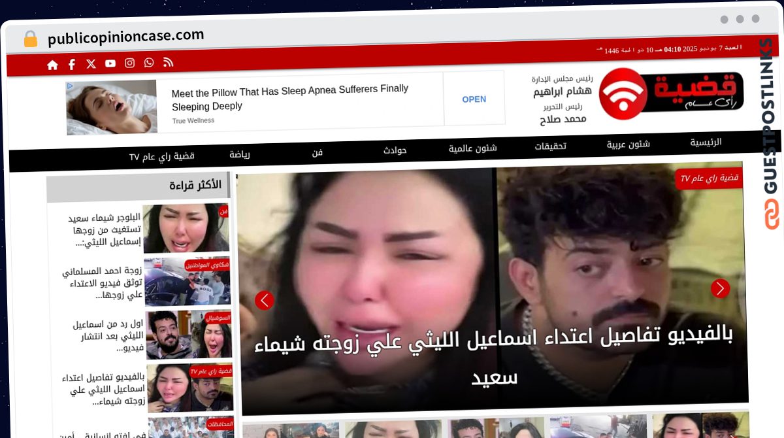This screenshot has height=438, width=784.
Task: Open the تحقيقات menu item
Action: pyautogui.click(x=550, y=146)
